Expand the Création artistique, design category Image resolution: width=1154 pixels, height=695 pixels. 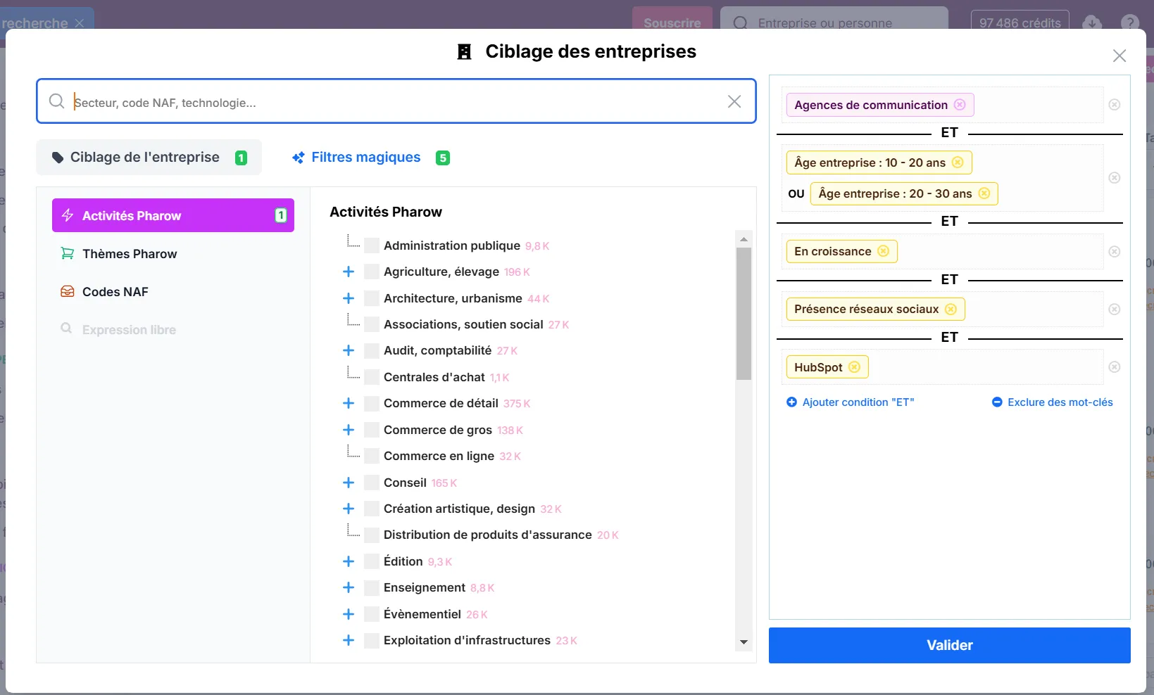pyautogui.click(x=349, y=509)
